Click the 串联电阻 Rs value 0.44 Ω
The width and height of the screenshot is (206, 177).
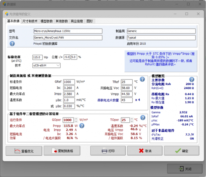click(x=189, y=94)
